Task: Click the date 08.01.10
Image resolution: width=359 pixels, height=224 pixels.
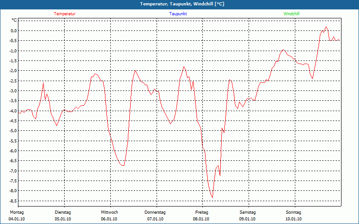Action: [201, 219]
